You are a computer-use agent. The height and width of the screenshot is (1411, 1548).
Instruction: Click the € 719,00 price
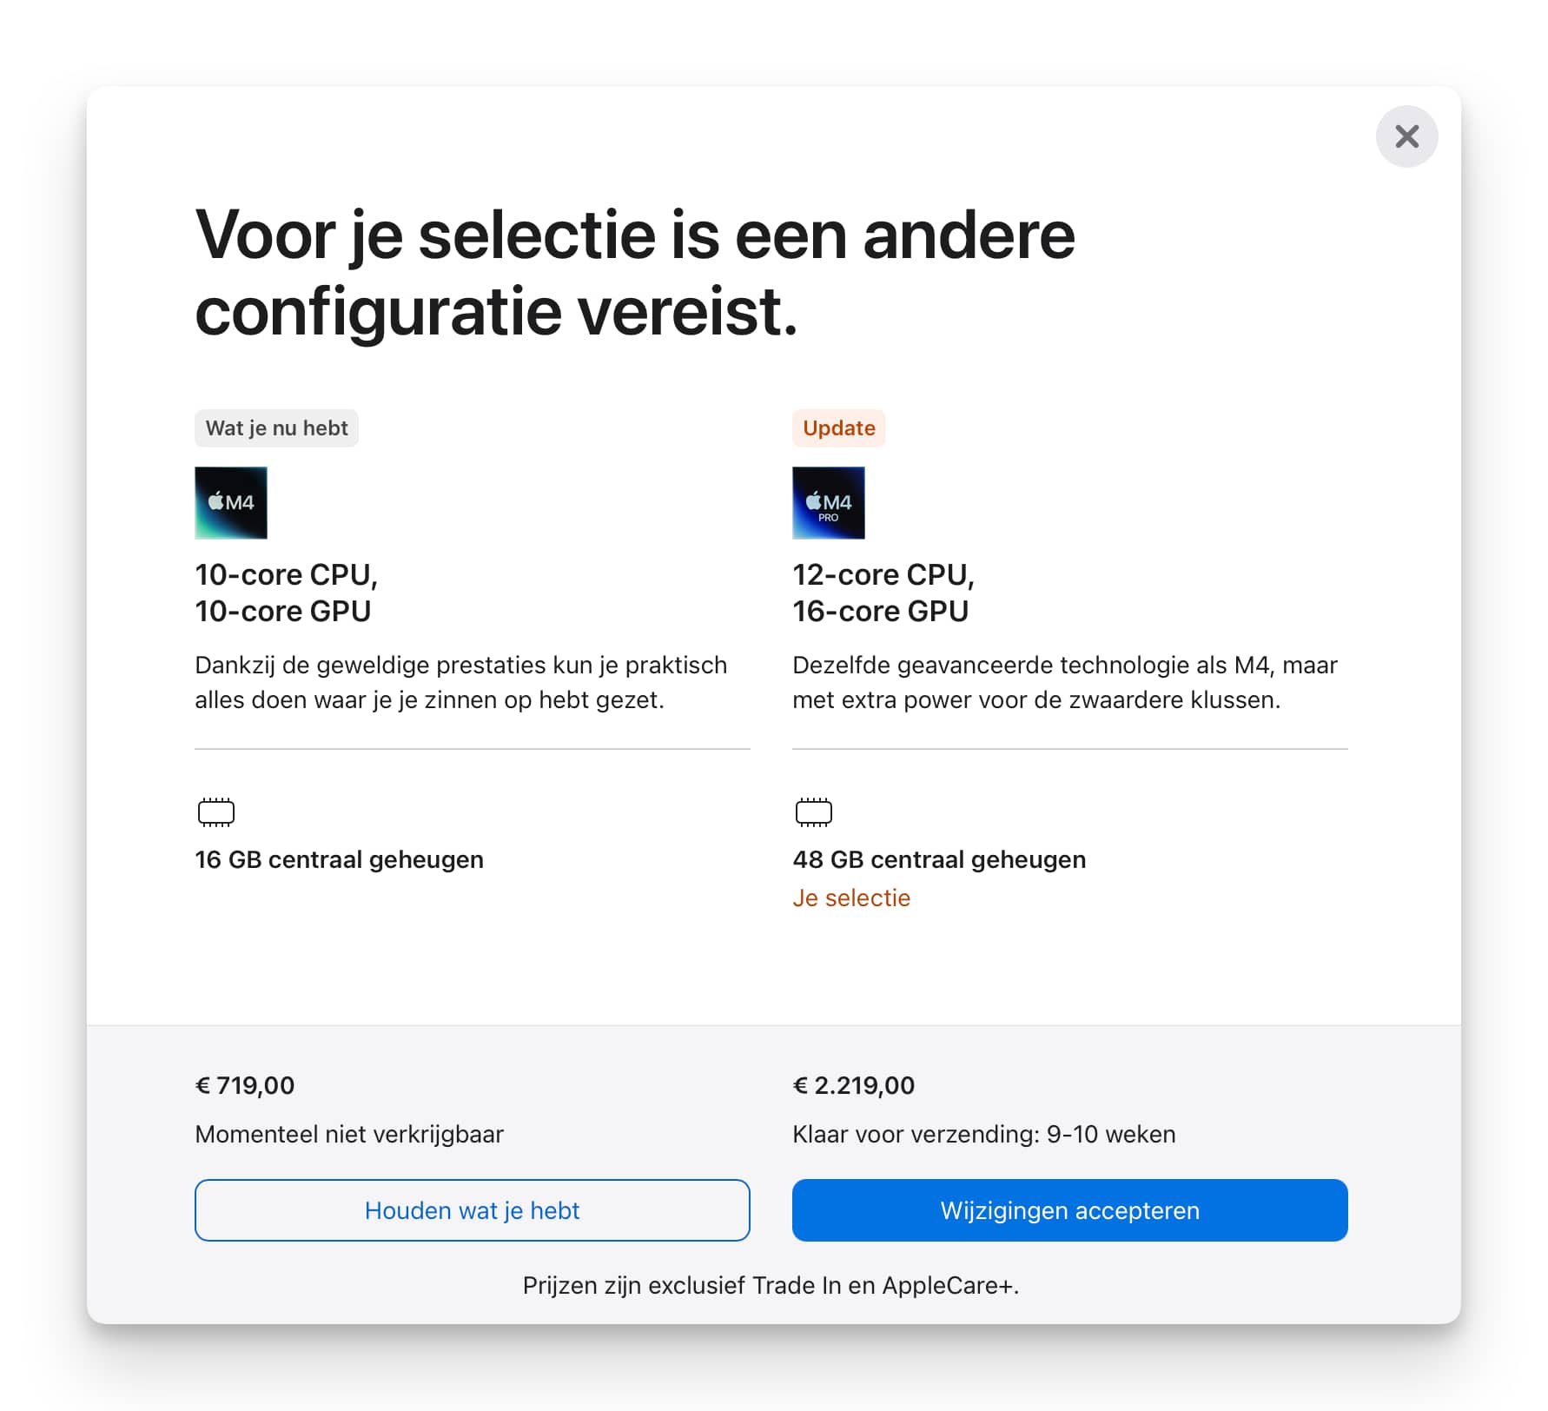click(245, 1085)
